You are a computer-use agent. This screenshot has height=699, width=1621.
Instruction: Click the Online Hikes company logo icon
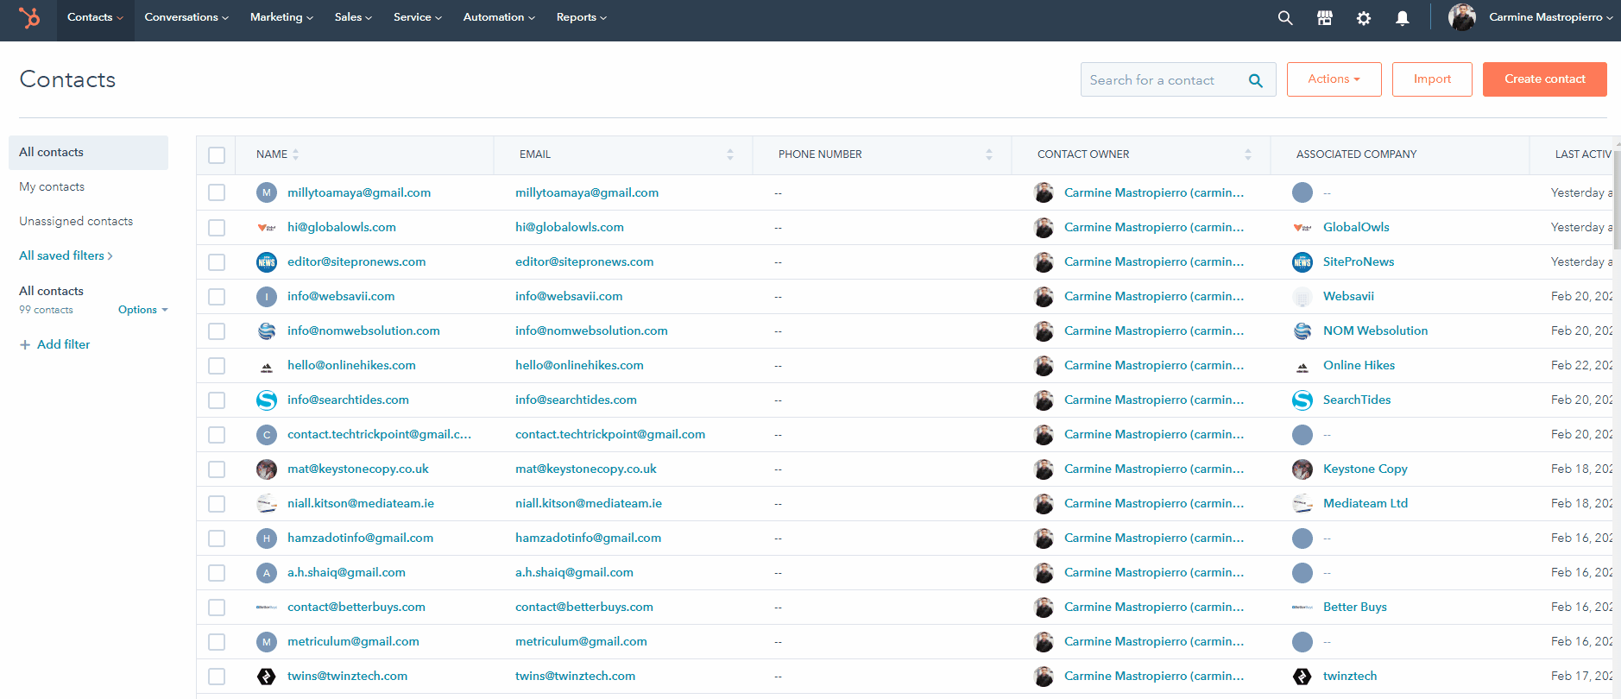click(1302, 367)
